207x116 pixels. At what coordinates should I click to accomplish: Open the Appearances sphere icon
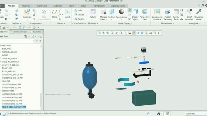point(122,12)
